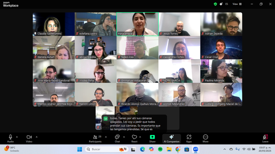Click the green Share screen icon
Screen dimensions: 275x154
point(152,137)
